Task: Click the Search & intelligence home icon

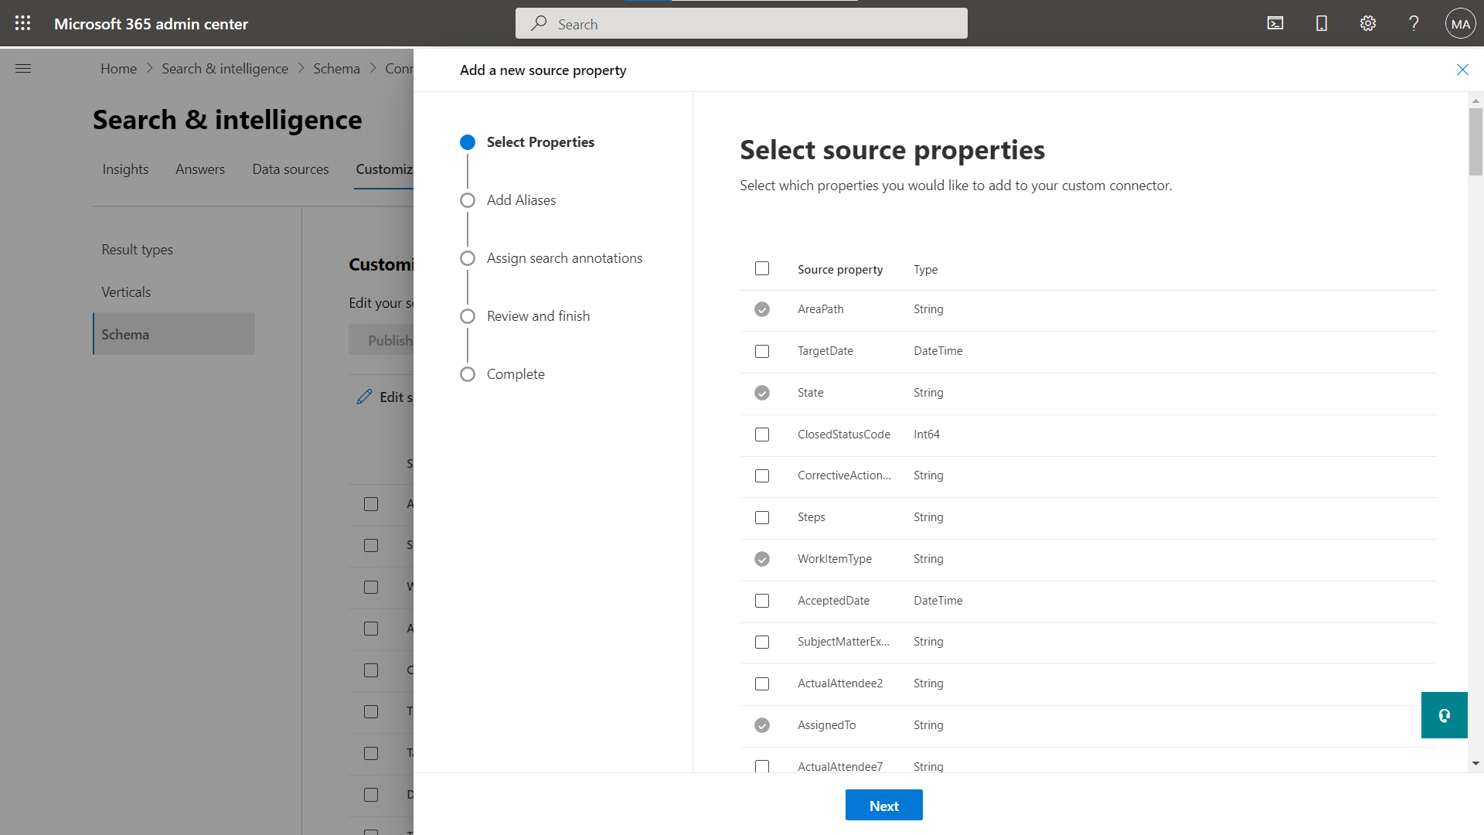Action: [x=225, y=68]
